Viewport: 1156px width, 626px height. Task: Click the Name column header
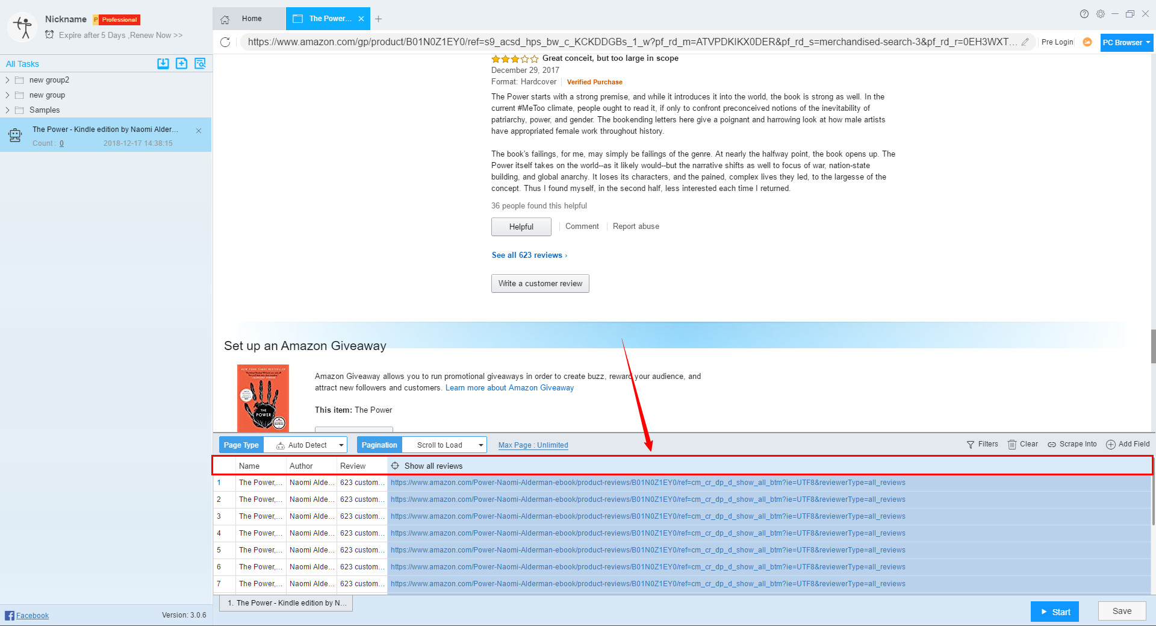coord(261,466)
